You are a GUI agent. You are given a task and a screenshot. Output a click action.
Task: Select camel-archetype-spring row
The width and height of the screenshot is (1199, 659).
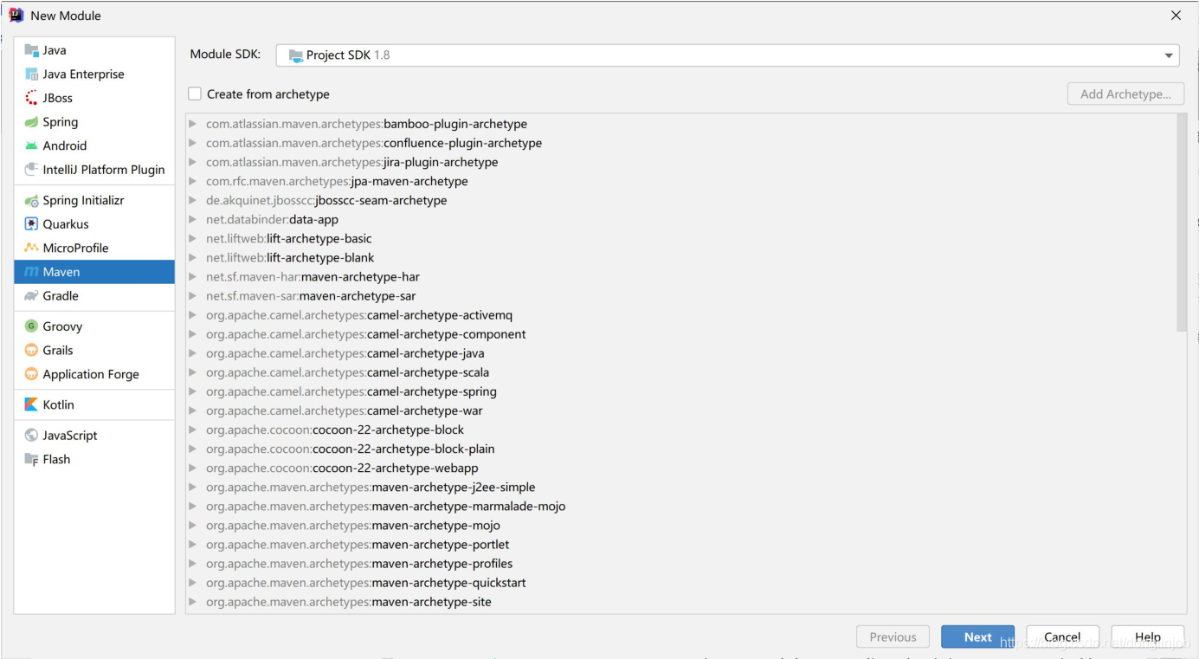(680, 391)
